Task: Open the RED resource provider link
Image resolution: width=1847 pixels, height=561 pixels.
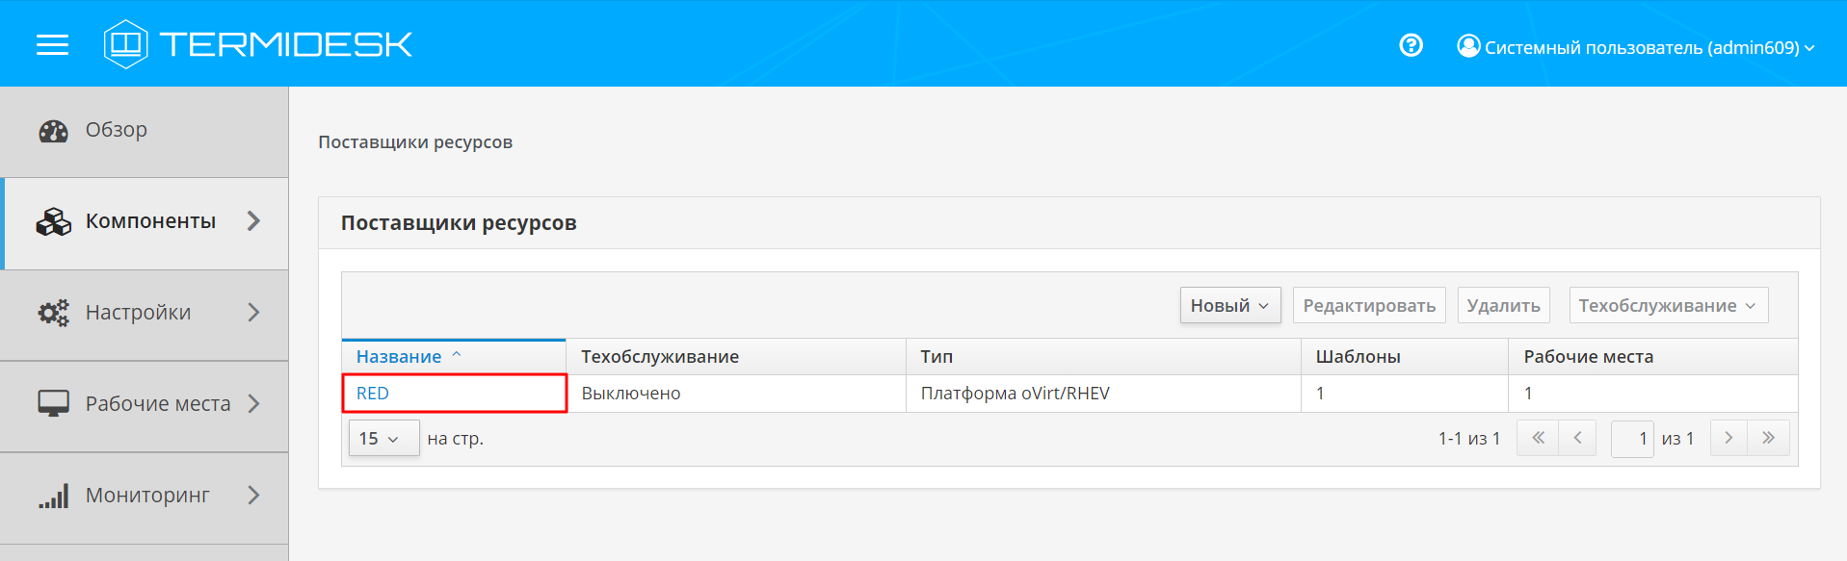Action: point(373,394)
